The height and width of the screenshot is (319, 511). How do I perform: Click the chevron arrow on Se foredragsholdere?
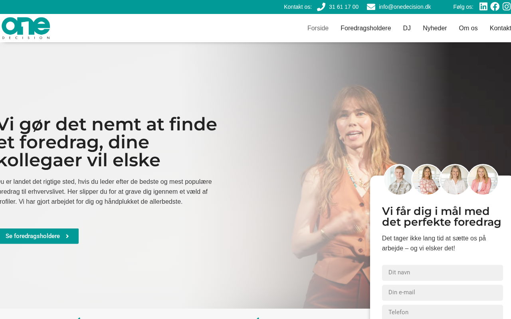pos(67,236)
